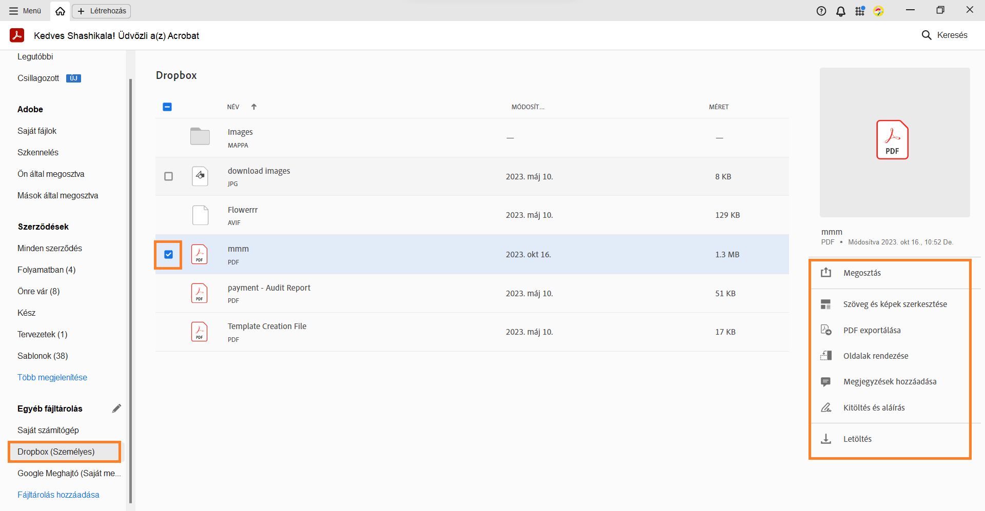
Task: Click the pencil icon beside Egyéb fájltárolás
Action: tap(116, 408)
